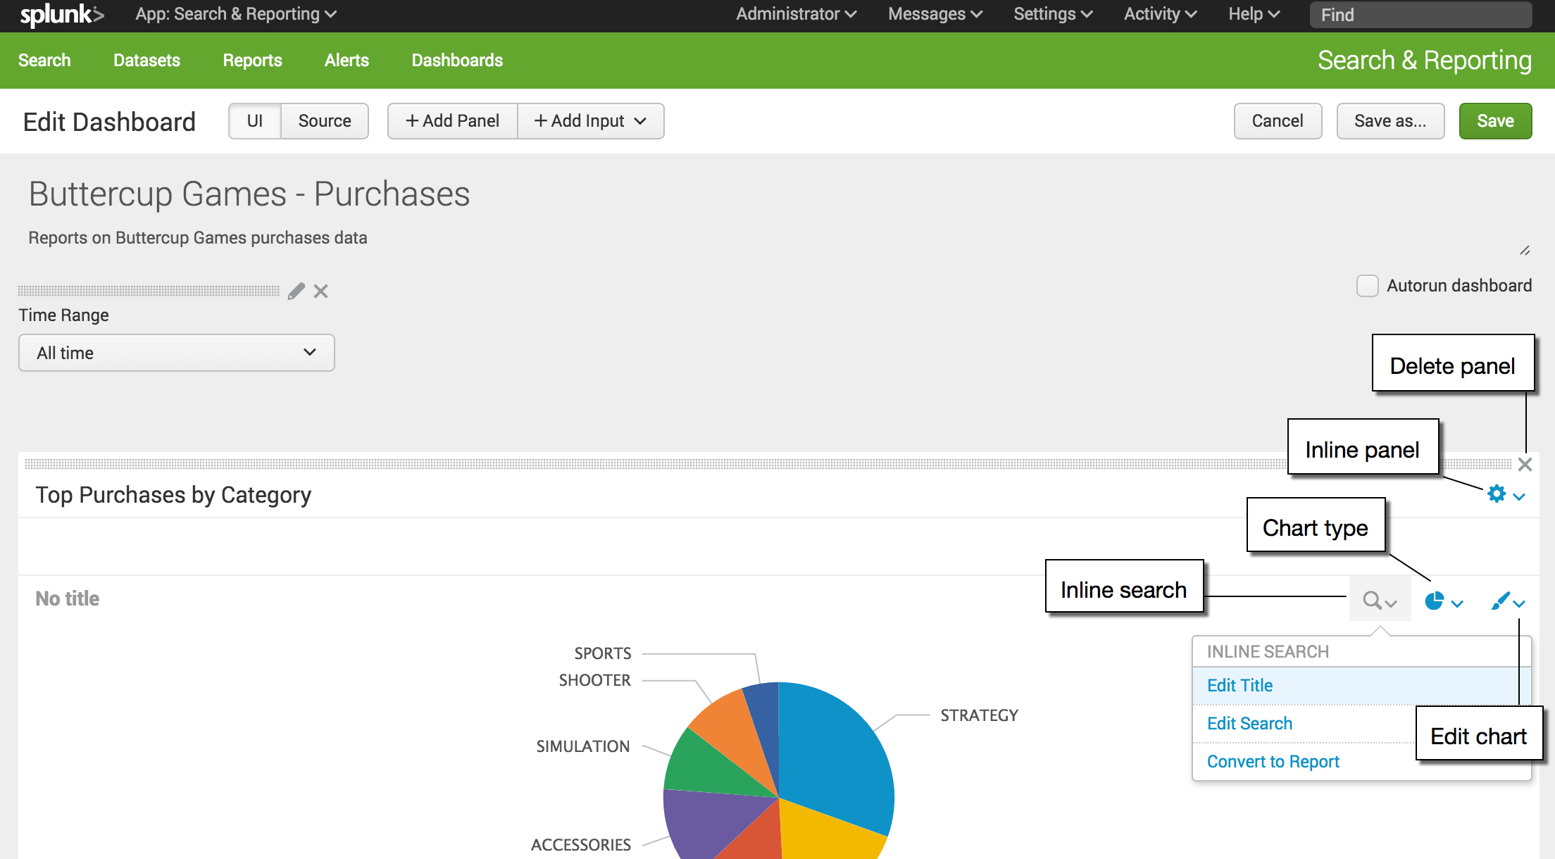Click the STRATEGY chart label
This screenshot has width=1555, height=859.
click(979, 715)
